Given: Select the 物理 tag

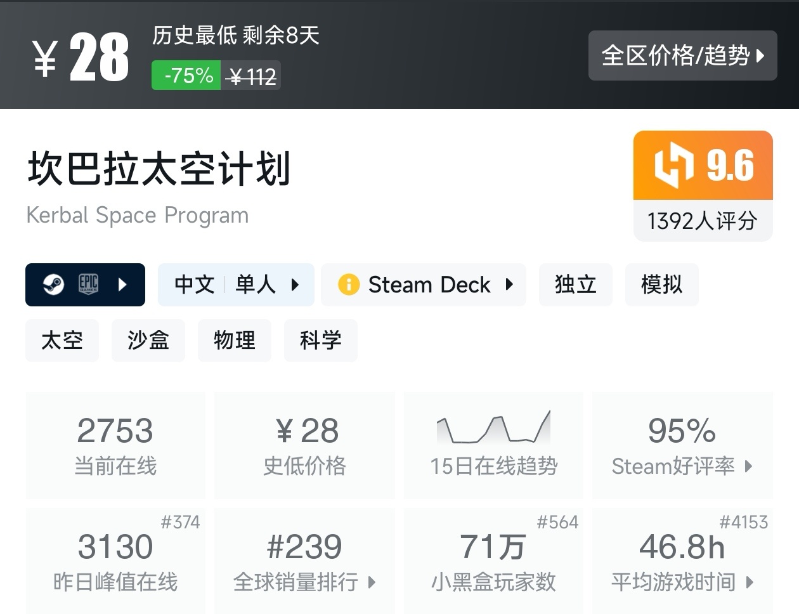Looking at the screenshot, I should (x=235, y=341).
